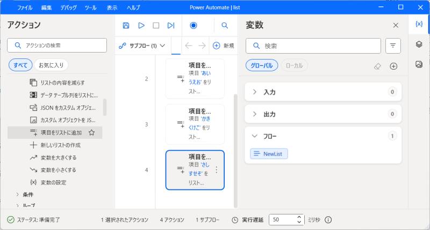This screenshot has height=230, width=430.
Task: Select the リストの内容を減らす action
Action: tap(55, 83)
